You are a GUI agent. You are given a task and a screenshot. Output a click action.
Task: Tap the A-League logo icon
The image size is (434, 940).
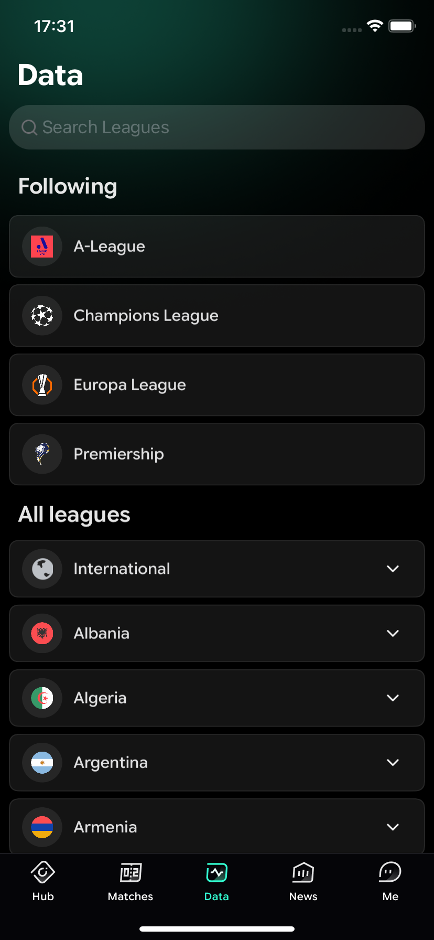pos(42,247)
